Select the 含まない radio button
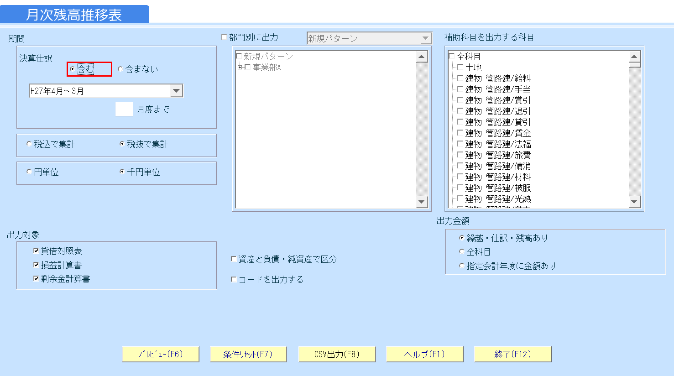The image size is (674, 376). (120, 69)
